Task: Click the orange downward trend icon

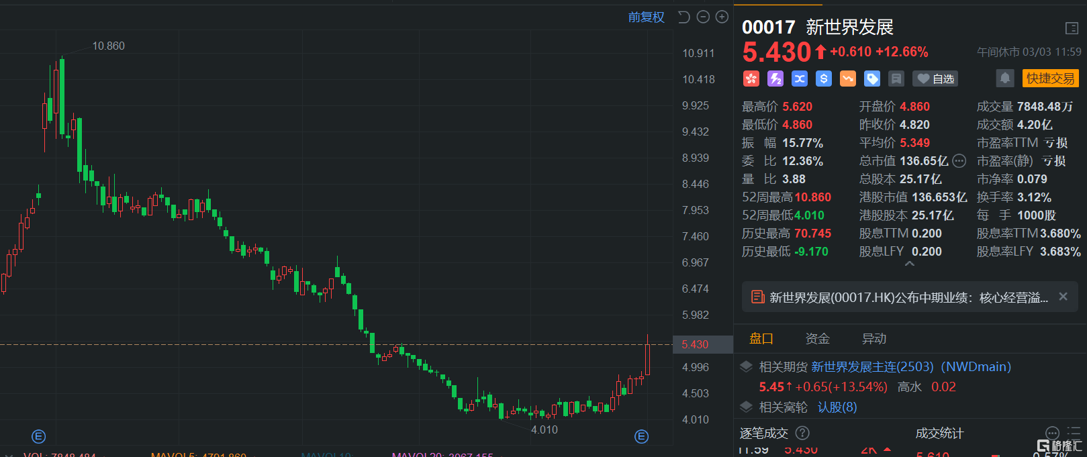Action: pyautogui.click(x=848, y=79)
